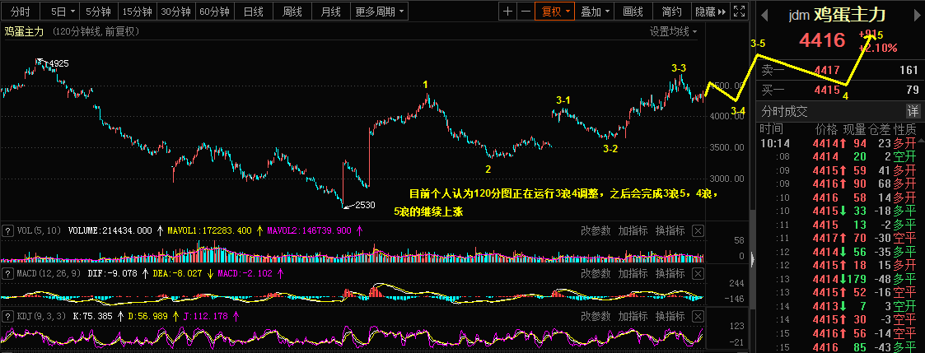The height and width of the screenshot is (353, 925).
Task: Click 换指标 in the VOL panel
Action: [x=670, y=231]
